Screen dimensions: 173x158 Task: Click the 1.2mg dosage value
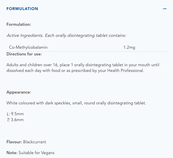coord(129,47)
